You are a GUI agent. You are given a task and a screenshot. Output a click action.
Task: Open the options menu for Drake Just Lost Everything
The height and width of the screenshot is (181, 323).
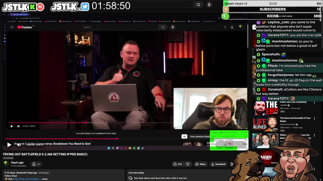click(314, 102)
